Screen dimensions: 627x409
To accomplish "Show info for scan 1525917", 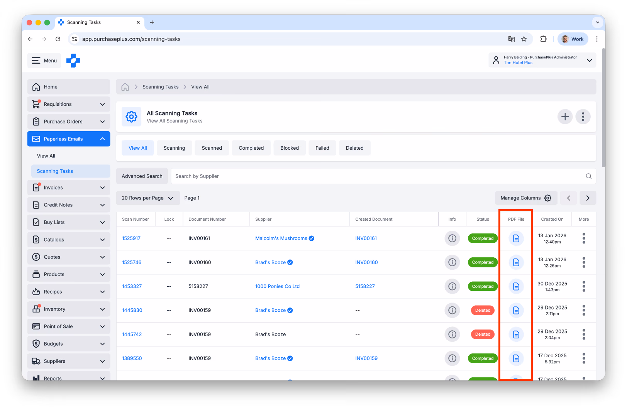I will (452, 238).
